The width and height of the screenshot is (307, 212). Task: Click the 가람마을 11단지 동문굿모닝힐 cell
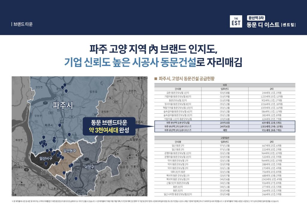178,119
